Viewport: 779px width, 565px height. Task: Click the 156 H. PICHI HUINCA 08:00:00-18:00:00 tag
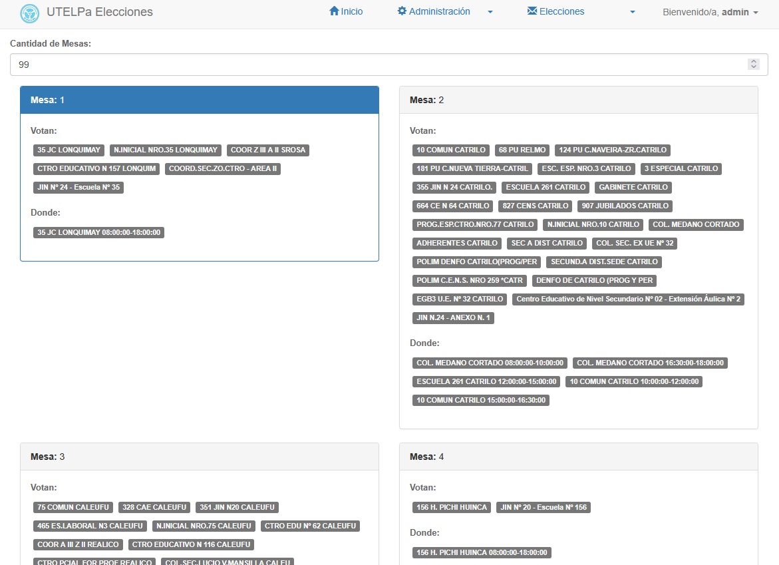[x=482, y=552]
